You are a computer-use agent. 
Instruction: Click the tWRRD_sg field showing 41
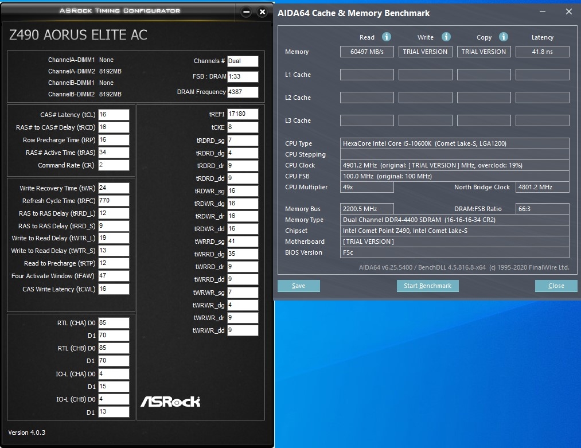click(243, 241)
